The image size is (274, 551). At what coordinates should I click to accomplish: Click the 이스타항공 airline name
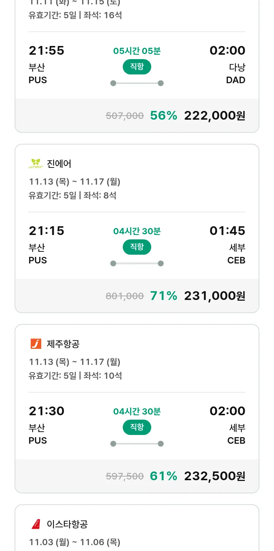click(x=67, y=524)
